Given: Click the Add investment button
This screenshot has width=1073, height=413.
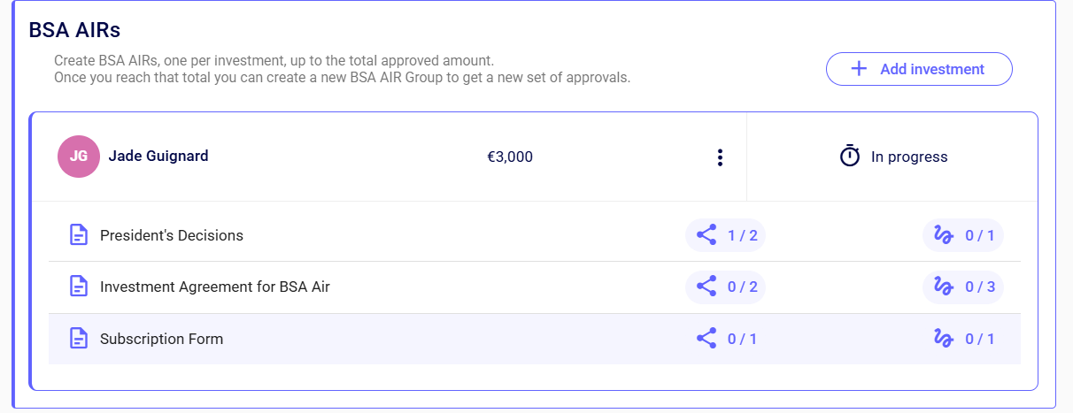Looking at the screenshot, I should pos(919,69).
